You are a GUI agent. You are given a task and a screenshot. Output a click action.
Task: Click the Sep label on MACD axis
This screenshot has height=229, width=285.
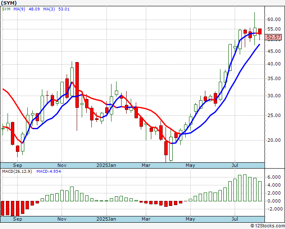pos(18,219)
